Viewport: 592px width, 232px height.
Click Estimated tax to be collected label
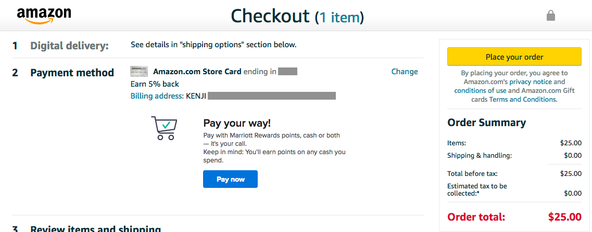point(477,190)
